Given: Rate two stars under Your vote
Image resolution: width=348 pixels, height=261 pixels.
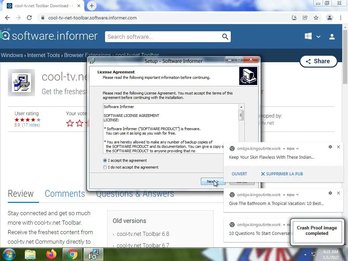Looking at the screenshot, I should pos(80,123).
